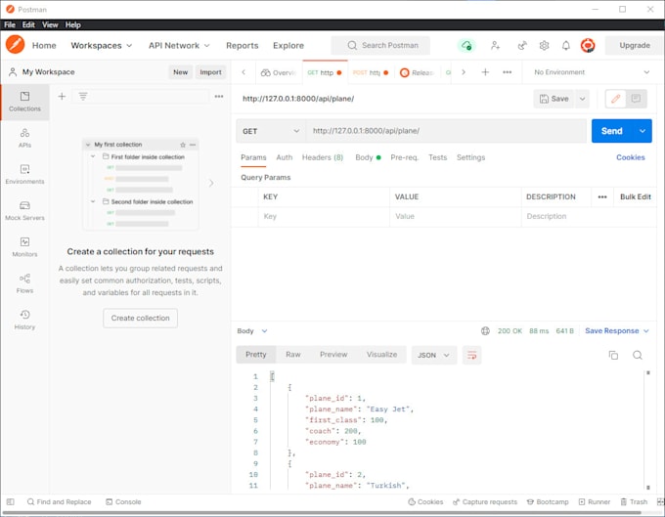Switch to the request Body tab

[368, 157]
